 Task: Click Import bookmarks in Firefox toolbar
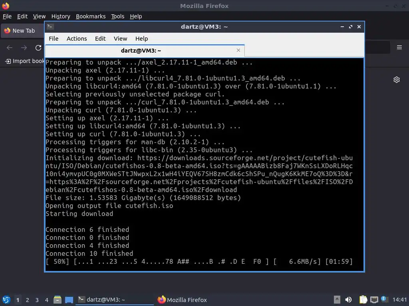pyautogui.click(x=25, y=61)
